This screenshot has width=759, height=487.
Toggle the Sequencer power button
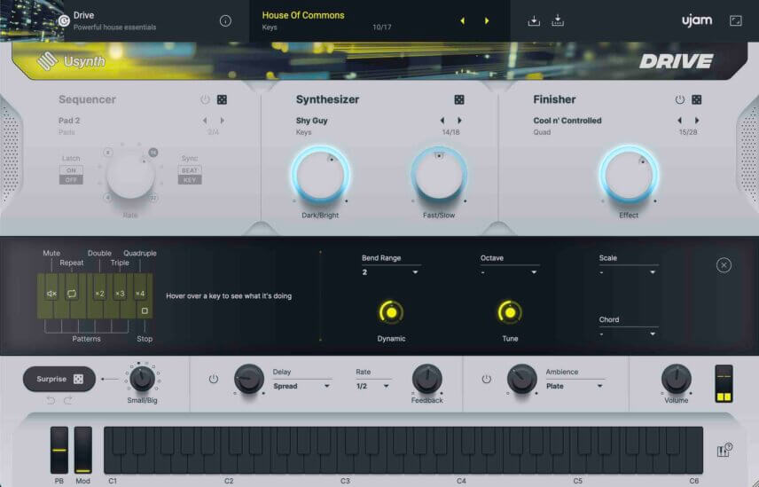[205, 99]
